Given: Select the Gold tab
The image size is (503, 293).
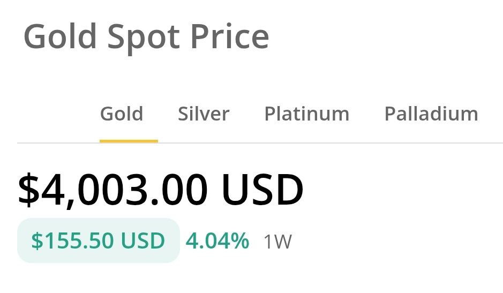Looking at the screenshot, I should (x=122, y=114).
